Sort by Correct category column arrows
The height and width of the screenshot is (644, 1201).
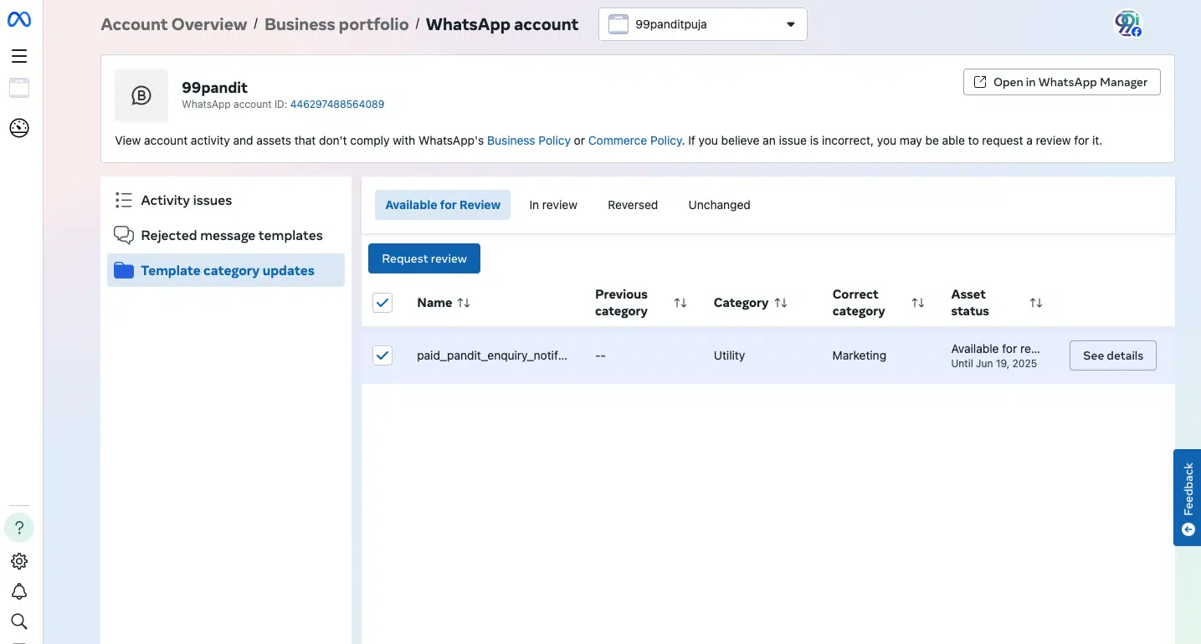click(x=918, y=303)
